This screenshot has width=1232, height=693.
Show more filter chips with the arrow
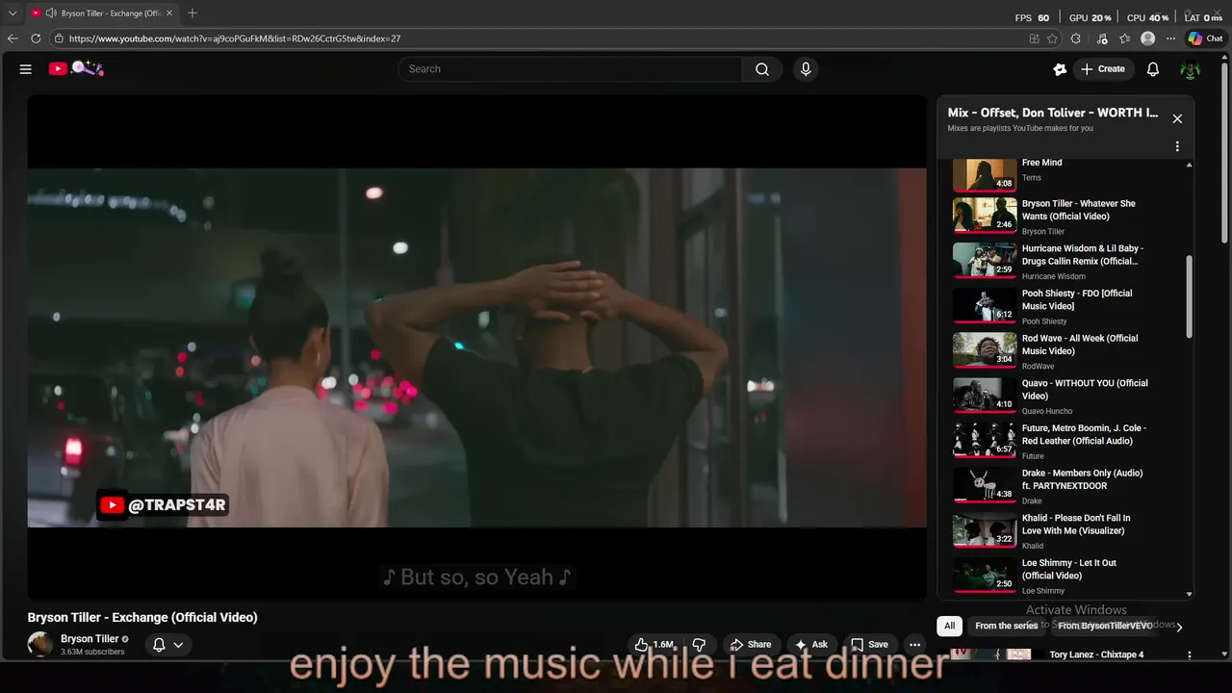point(1179,627)
